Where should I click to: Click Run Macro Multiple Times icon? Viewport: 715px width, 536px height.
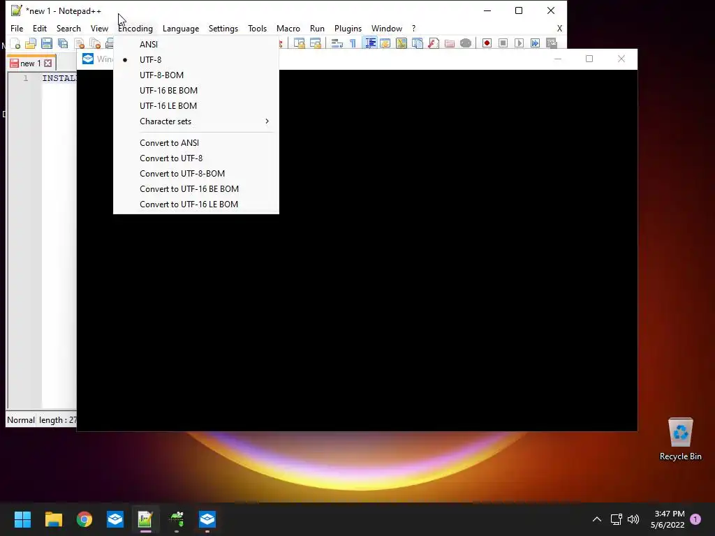tap(536, 43)
